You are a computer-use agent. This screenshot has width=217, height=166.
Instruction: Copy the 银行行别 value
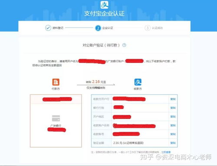[173, 108]
